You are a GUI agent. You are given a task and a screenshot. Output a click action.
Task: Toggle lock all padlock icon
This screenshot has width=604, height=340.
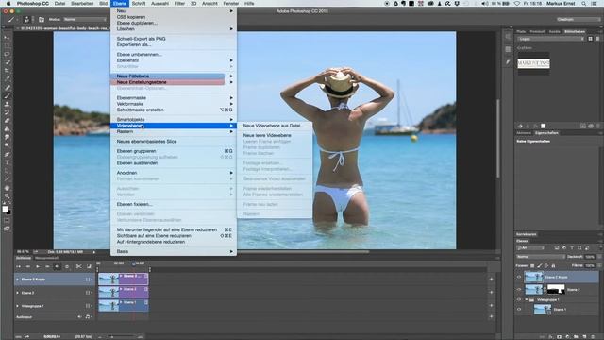[553, 265]
